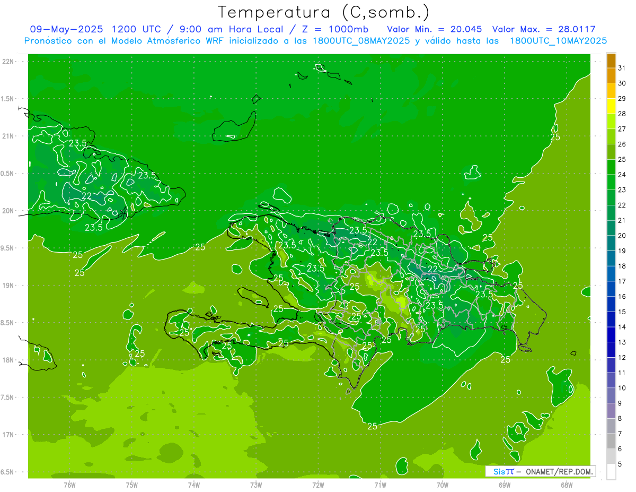
Task: Click the '9:00 am Hora Local' text
Action: 232,29
